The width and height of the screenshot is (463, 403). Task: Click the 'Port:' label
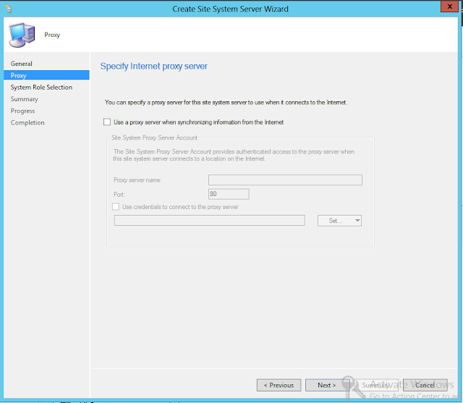point(119,195)
